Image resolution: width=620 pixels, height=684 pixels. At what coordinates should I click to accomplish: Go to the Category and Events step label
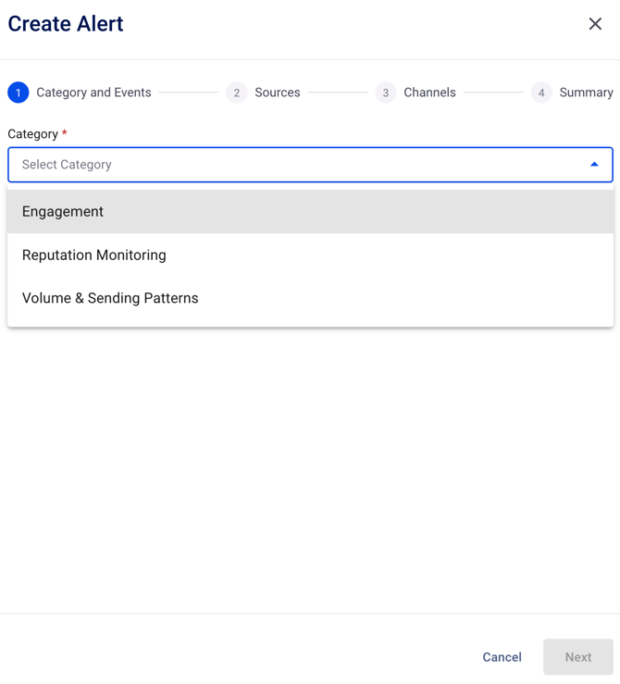click(93, 93)
